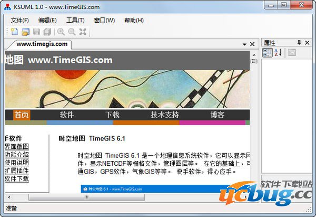This screenshot has height=217, width=316.
Task: Open the document tab list dropdown arrow
Action: [x=244, y=44]
